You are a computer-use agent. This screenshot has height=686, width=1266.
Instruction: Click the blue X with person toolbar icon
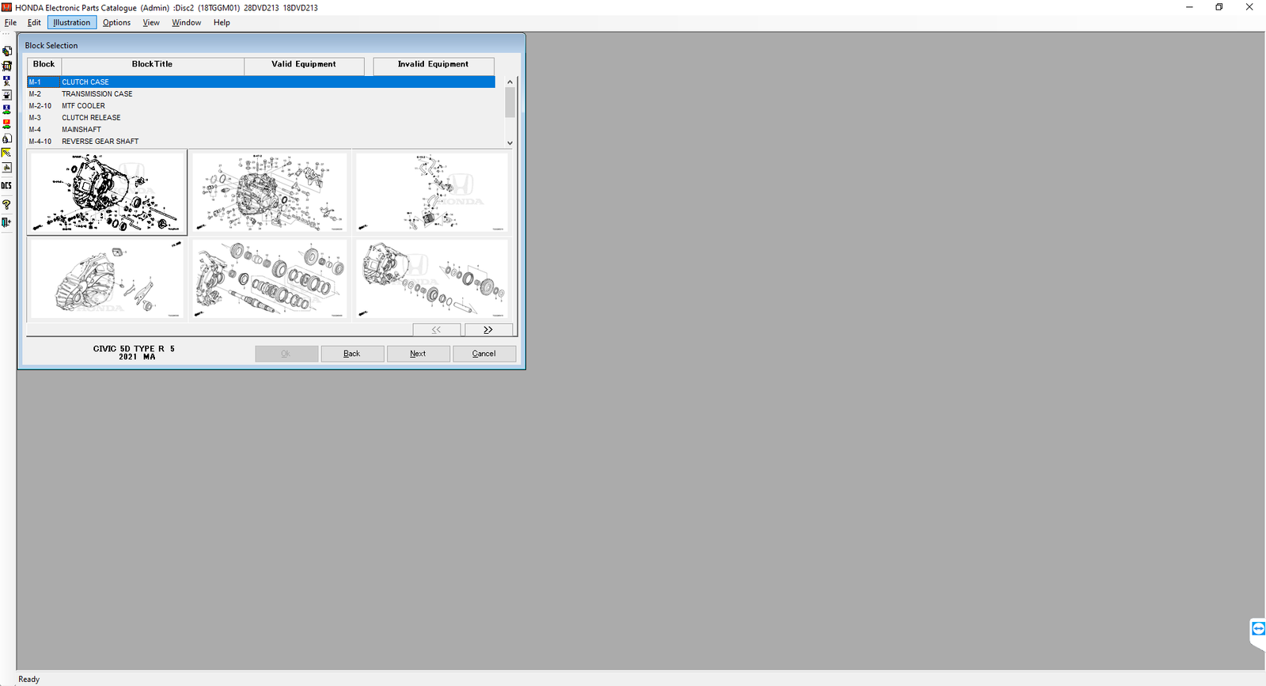pos(7,81)
